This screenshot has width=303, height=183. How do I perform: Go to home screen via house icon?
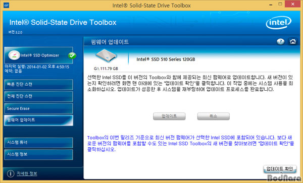pyautogui.click(x=293, y=41)
